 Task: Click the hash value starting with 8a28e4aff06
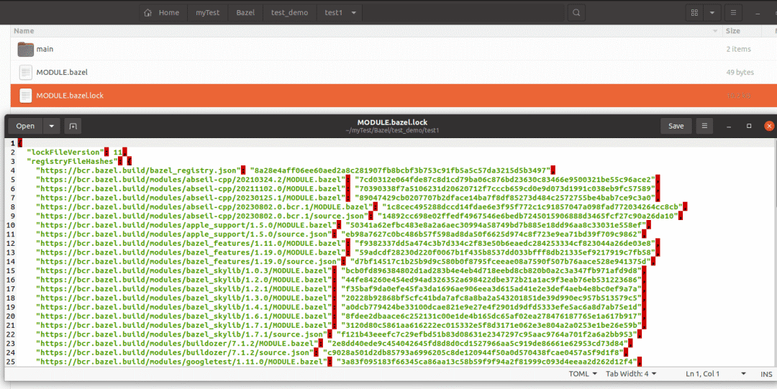click(x=401, y=170)
